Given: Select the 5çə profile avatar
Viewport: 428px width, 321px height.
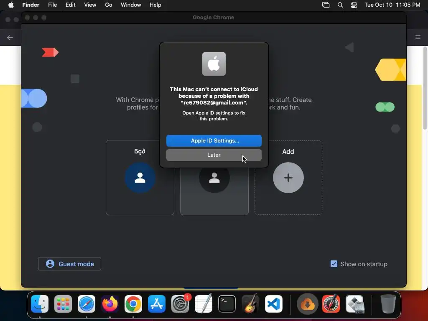Looking at the screenshot, I should [x=140, y=178].
